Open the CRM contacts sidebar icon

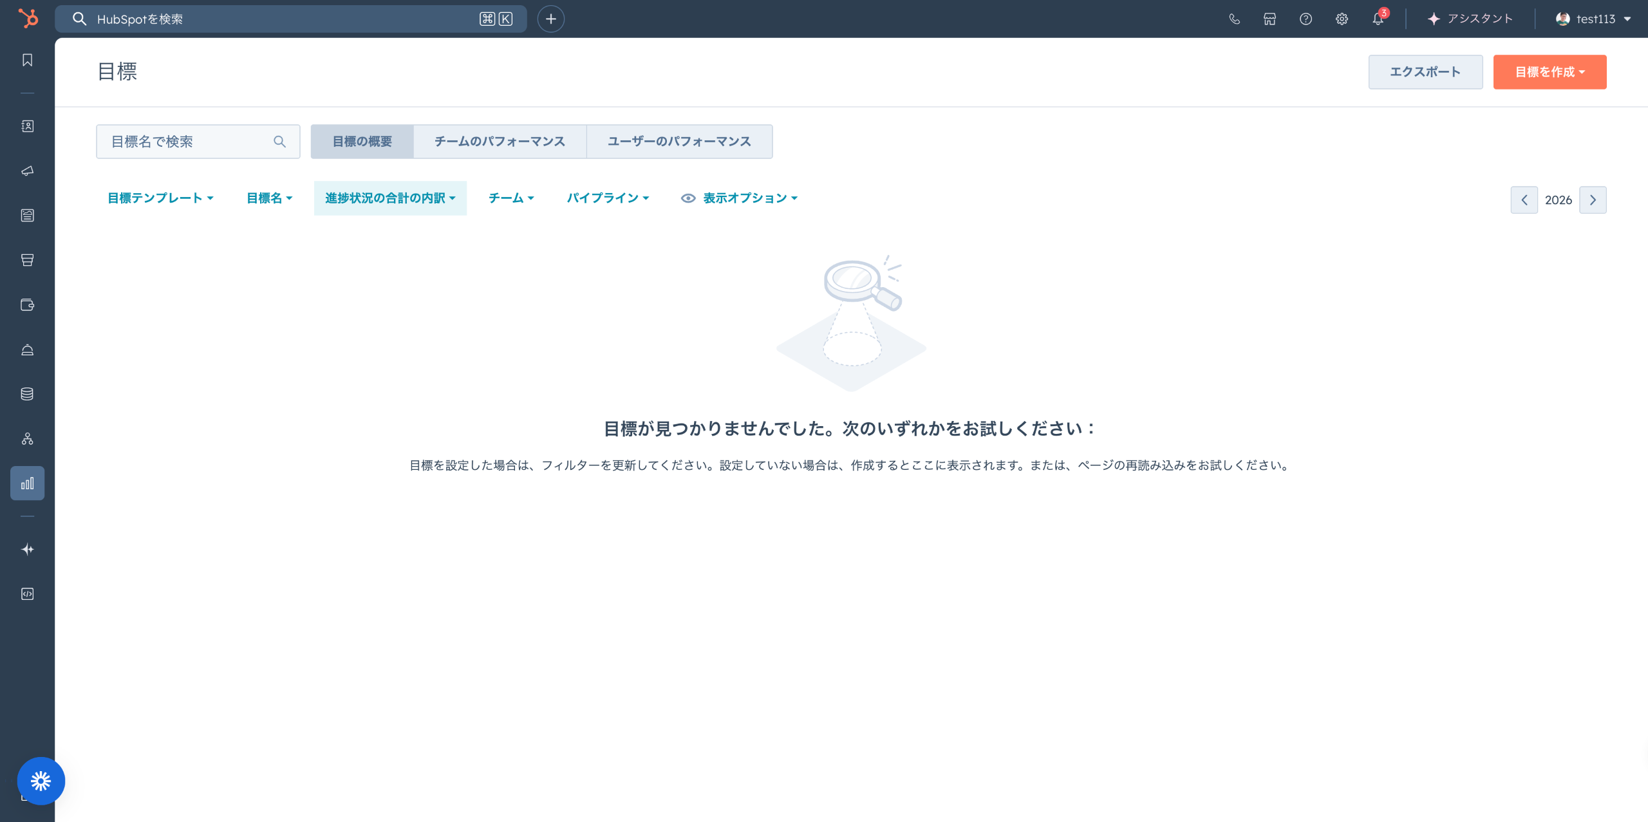tap(27, 126)
